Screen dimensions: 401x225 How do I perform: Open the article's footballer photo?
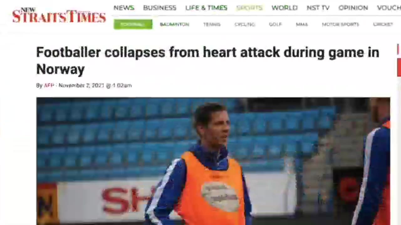pyautogui.click(x=213, y=161)
